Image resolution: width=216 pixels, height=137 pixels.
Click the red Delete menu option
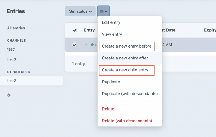pos(108,109)
